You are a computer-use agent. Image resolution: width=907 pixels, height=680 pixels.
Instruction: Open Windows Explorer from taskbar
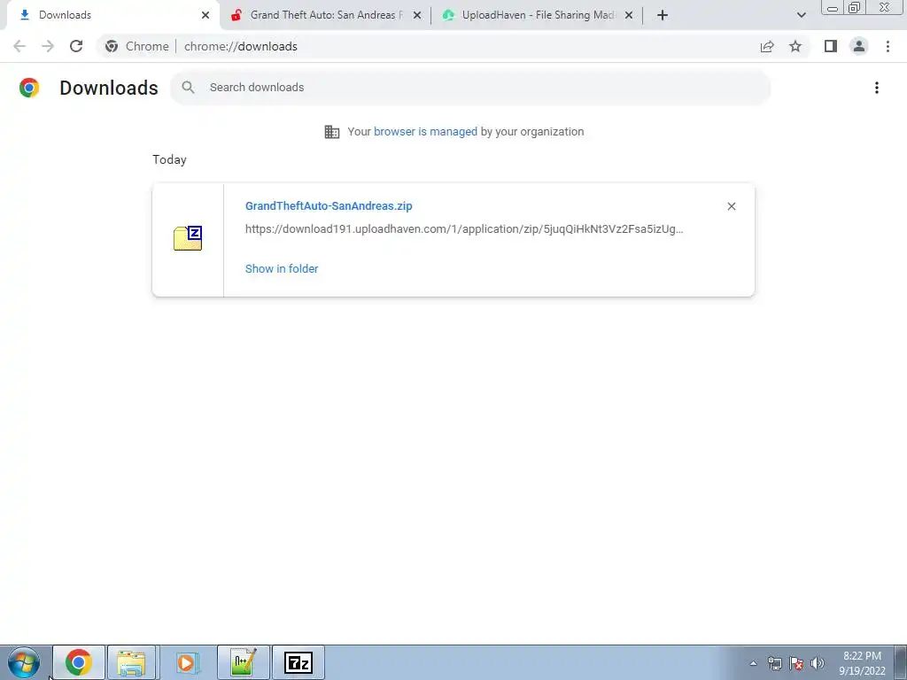(131, 662)
